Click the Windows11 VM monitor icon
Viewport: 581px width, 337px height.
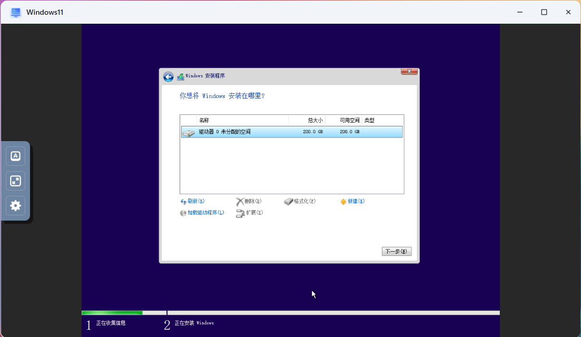(16, 12)
